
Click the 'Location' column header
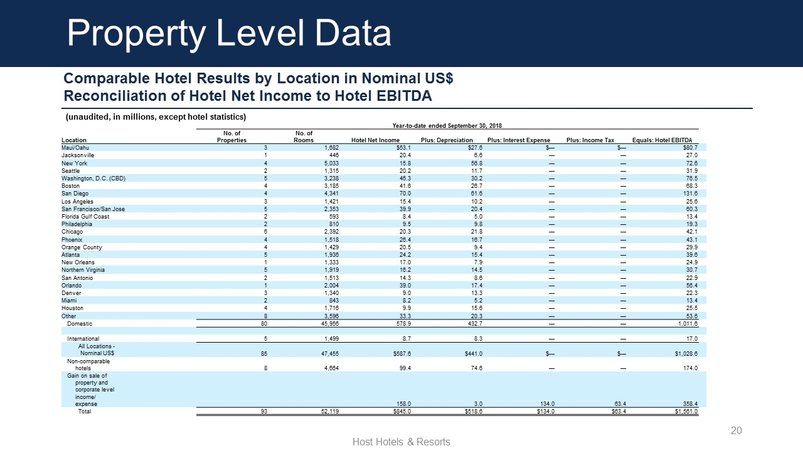[74, 140]
